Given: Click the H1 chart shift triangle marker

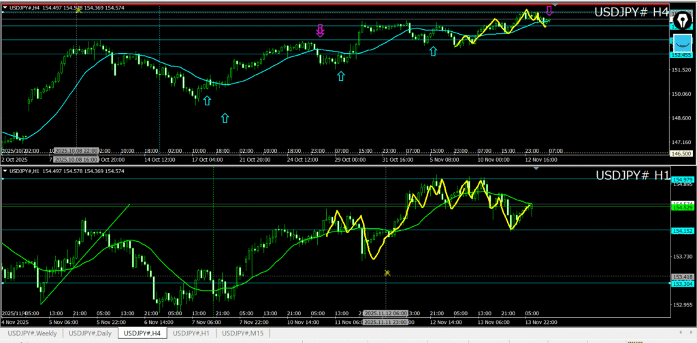Looking at the screenshot, I should click(x=536, y=168).
